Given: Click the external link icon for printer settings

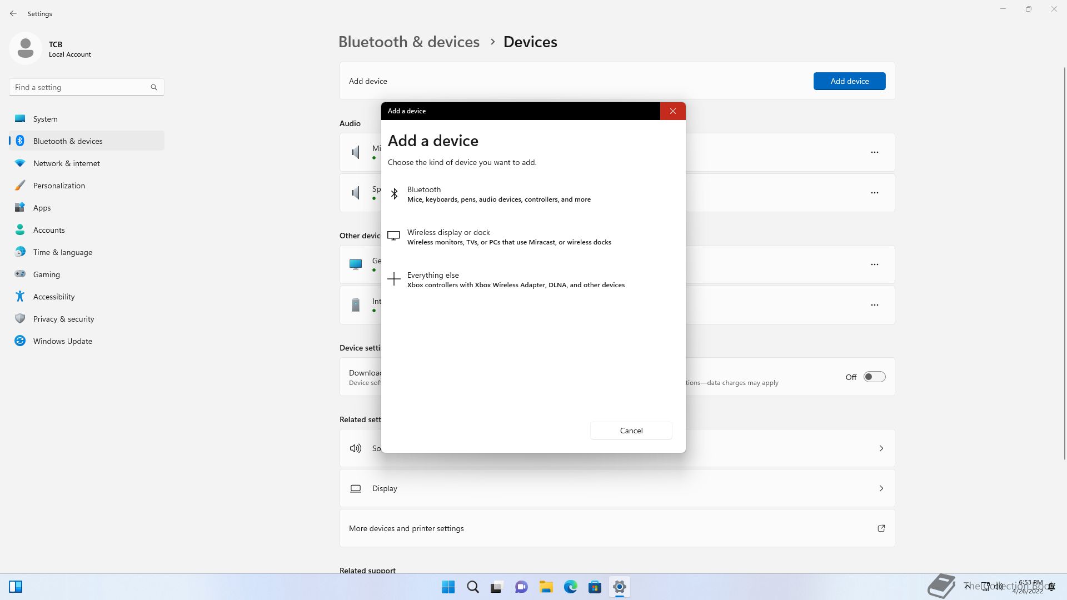Looking at the screenshot, I should (x=881, y=528).
